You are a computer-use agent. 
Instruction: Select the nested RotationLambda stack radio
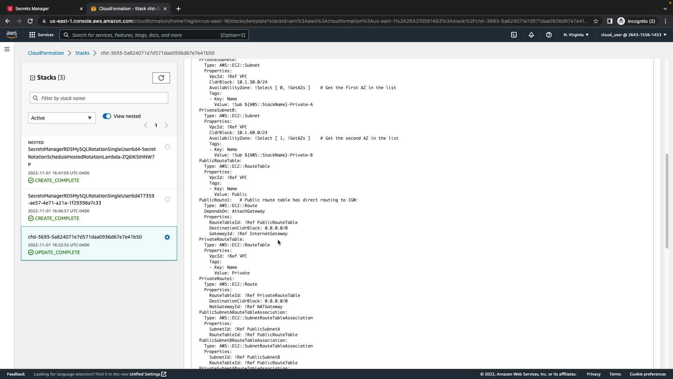tap(168, 147)
